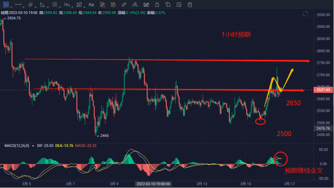
Task: Toggle the first orange magnet link icon
Action: tap(102, 5)
